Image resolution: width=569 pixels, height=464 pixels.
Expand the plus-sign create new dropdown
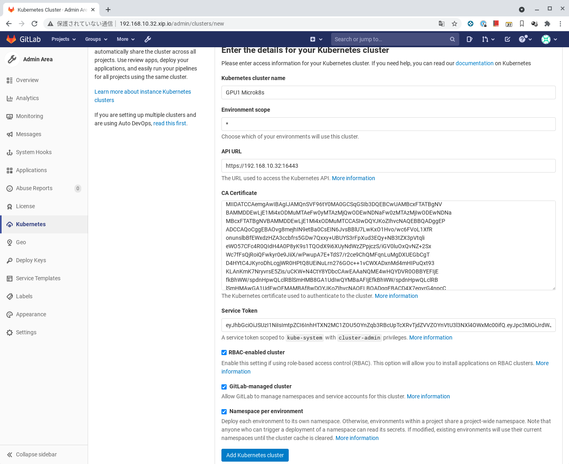[x=316, y=39]
